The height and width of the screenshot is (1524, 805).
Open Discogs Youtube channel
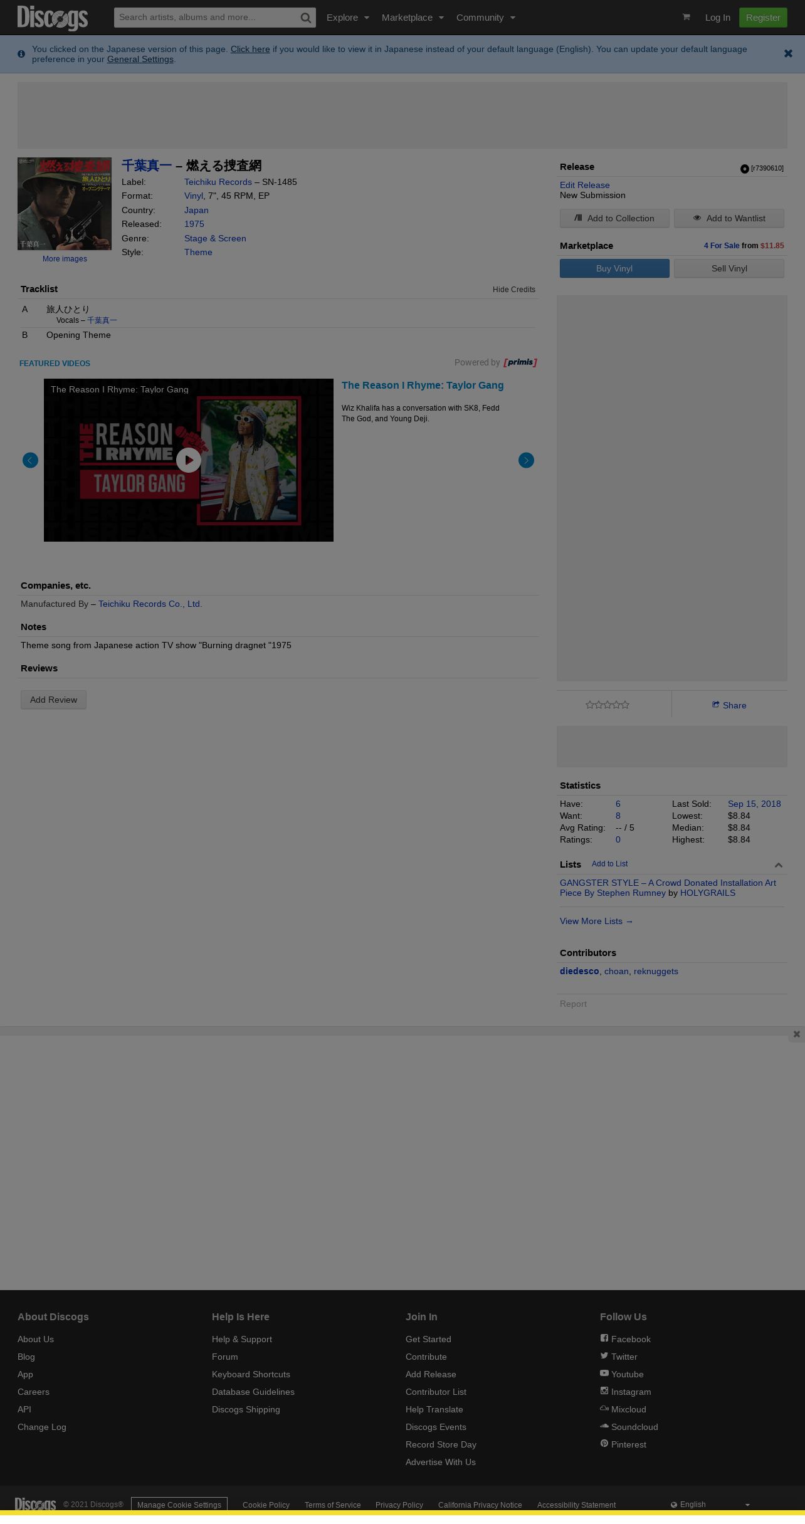(621, 1374)
